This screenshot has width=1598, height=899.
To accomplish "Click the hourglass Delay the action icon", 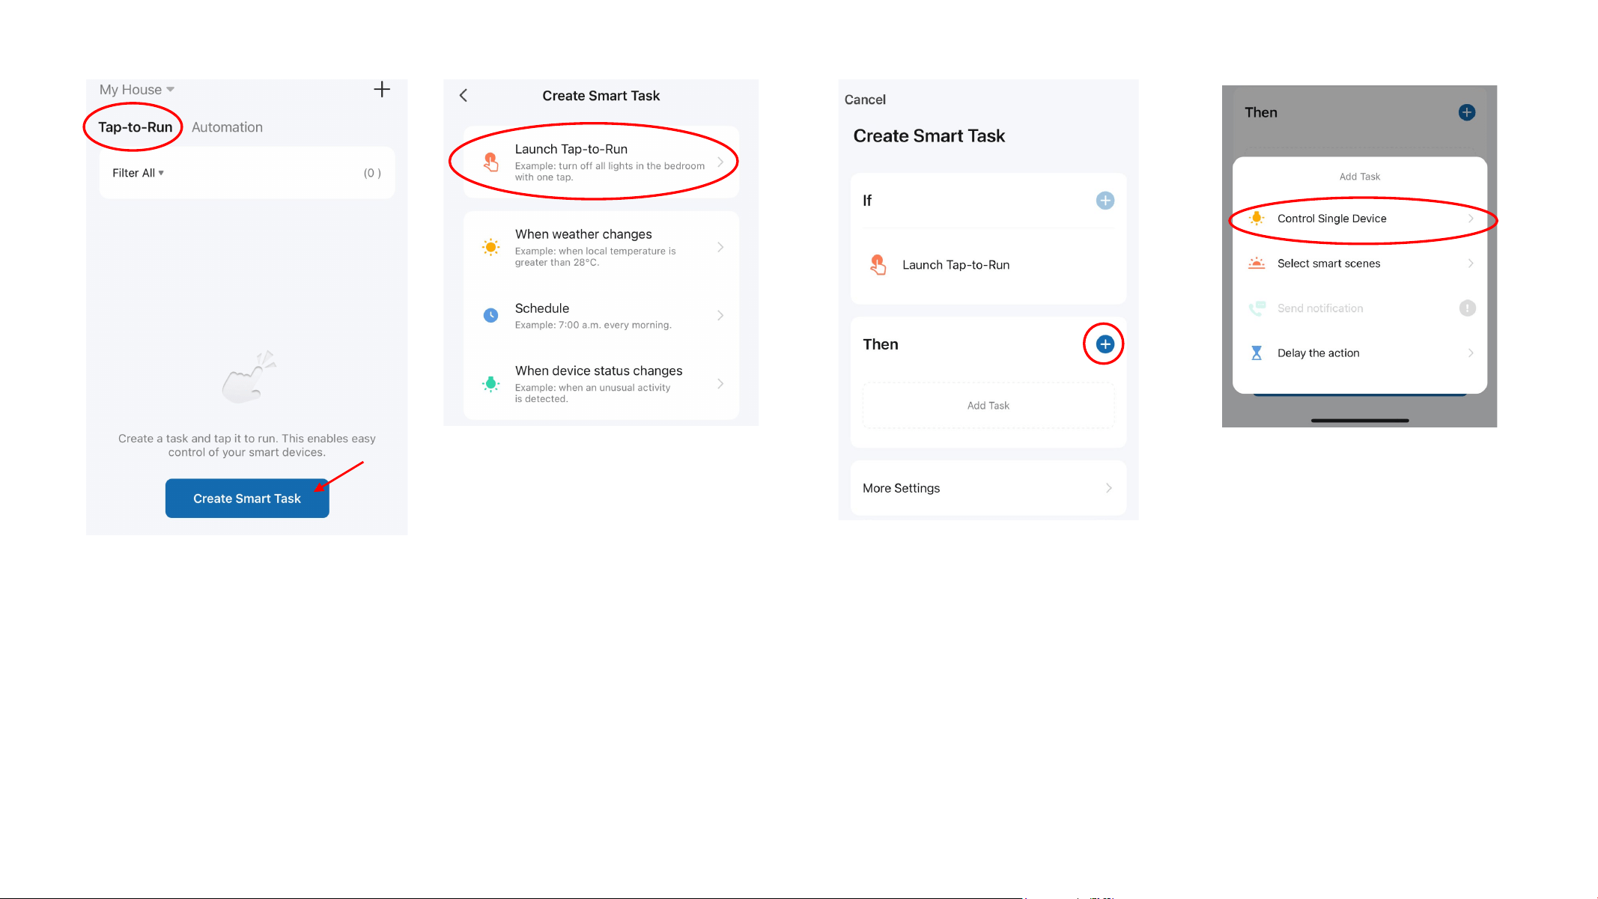I will pos(1257,353).
